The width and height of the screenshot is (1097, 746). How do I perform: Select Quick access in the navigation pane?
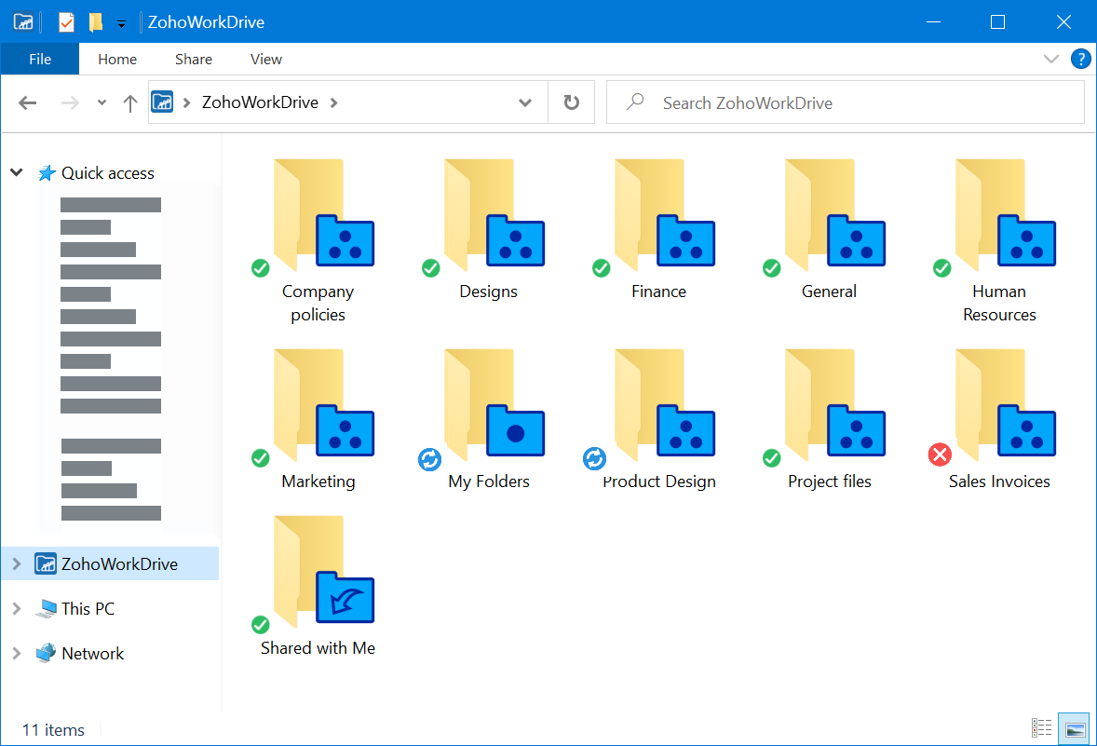pos(108,173)
